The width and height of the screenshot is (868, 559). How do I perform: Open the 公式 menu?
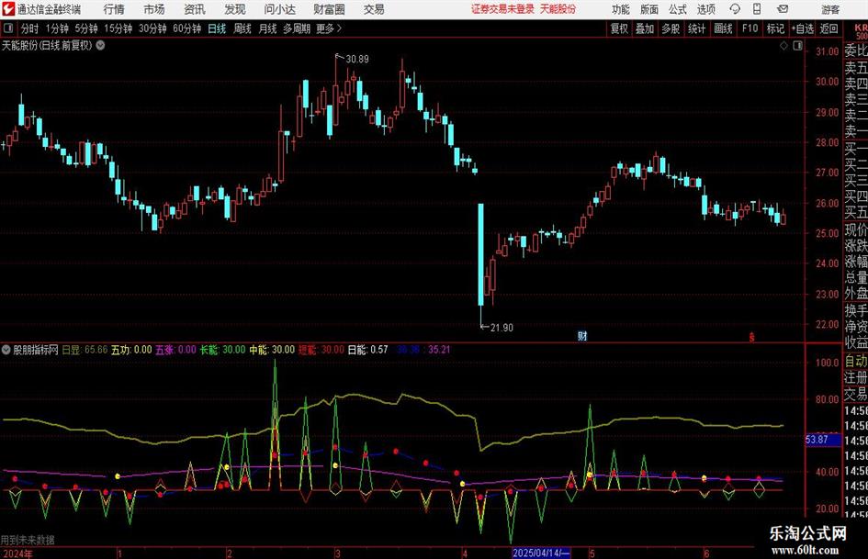point(678,9)
